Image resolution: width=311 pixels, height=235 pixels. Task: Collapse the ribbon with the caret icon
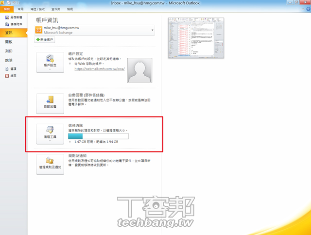click(303, 9)
